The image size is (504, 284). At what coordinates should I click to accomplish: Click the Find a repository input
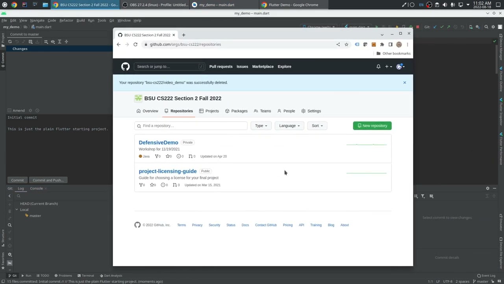click(x=191, y=126)
